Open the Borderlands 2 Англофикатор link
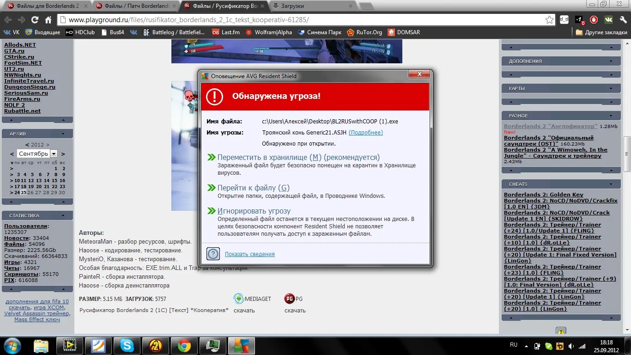Screen dimensions: 631x355 (551, 126)
